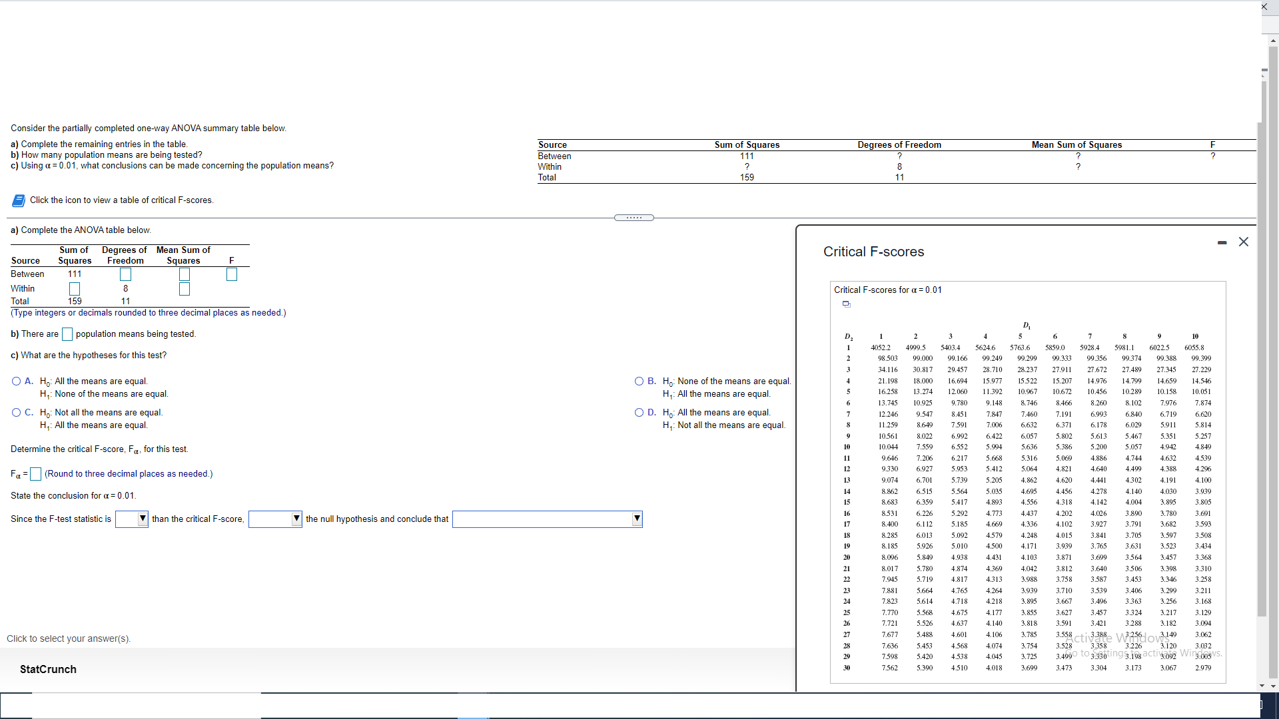Click the StatCrunch link
The image size is (1279, 719).
tap(48, 669)
